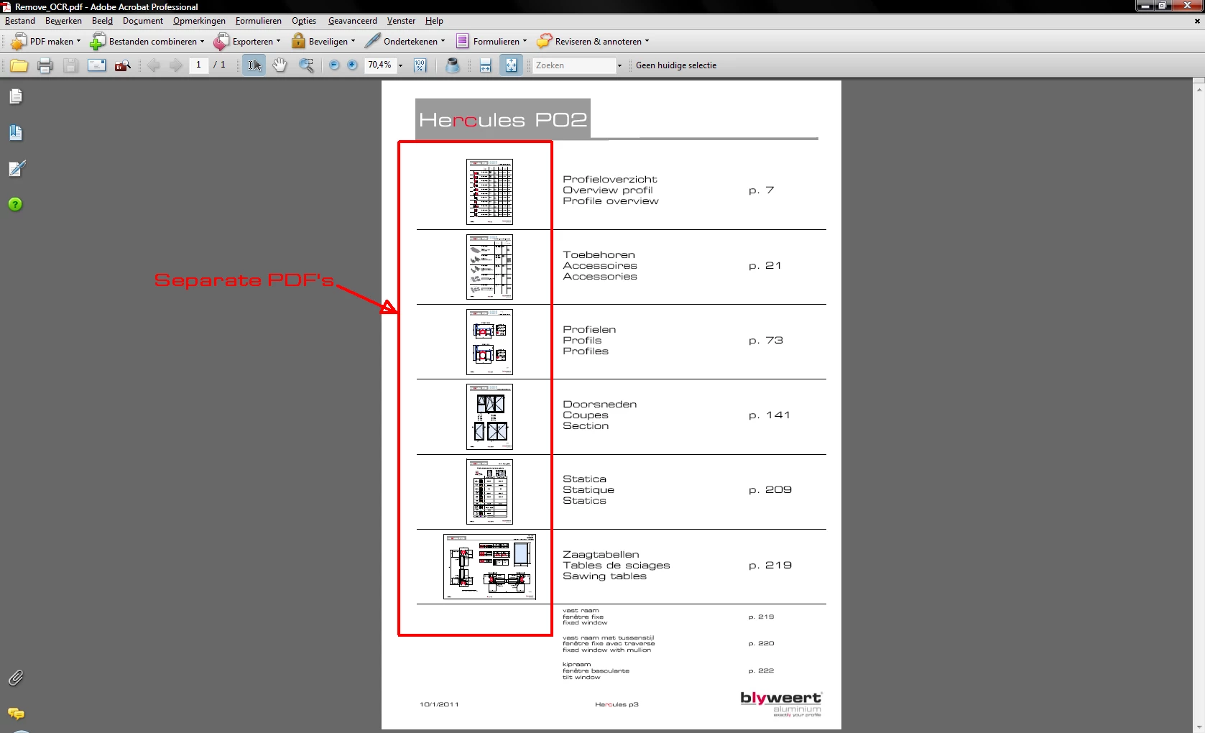Open the Document menu
Image resolution: width=1205 pixels, height=733 pixels.
tap(143, 21)
